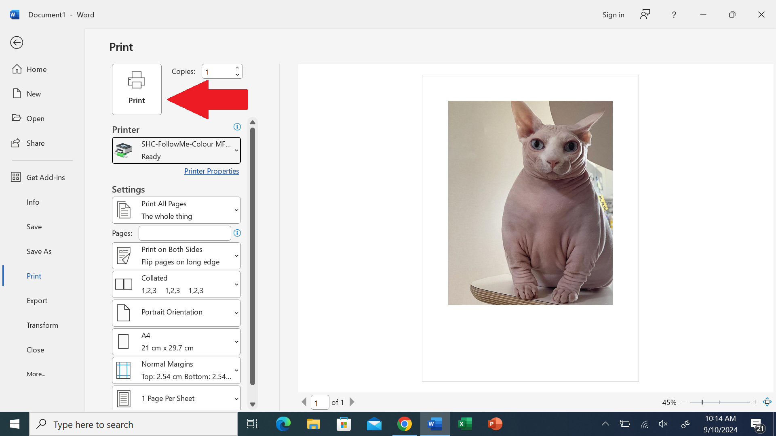Viewport: 776px width, 436px height.
Task: Click the zoom out minus icon
Action: tap(684, 402)
